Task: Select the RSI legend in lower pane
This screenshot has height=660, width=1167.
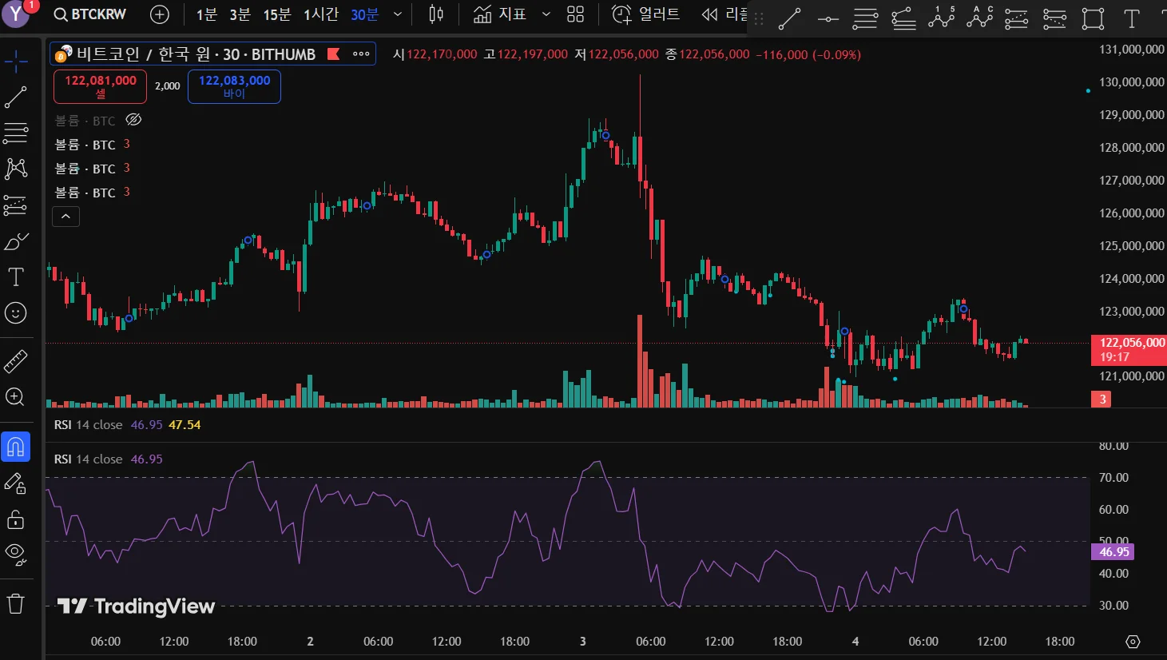Action: [109, 459]
